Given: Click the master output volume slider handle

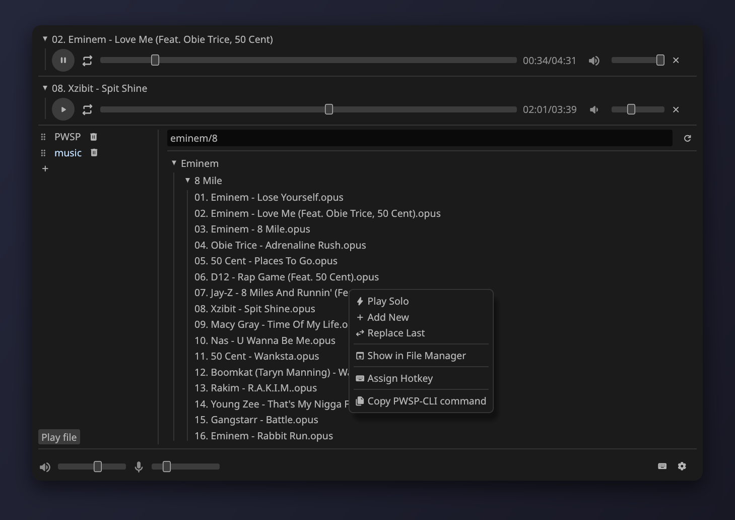Looking at the screenshot, I should pyautogui.click(x=98, y=467).
